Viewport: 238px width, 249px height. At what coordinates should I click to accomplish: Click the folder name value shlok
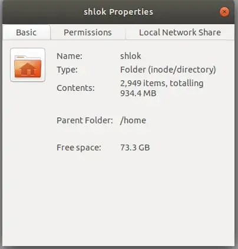pos(131,56)
